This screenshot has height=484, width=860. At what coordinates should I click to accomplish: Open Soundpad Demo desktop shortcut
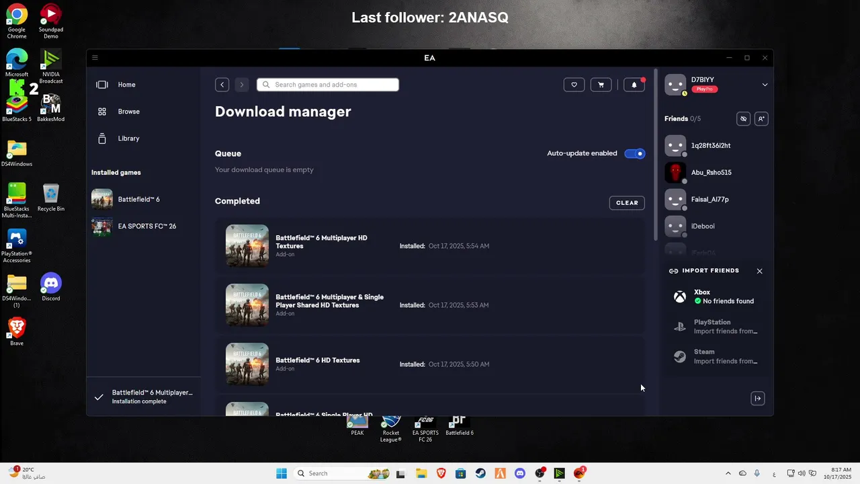pyautogui.click(x=51, y=20)
